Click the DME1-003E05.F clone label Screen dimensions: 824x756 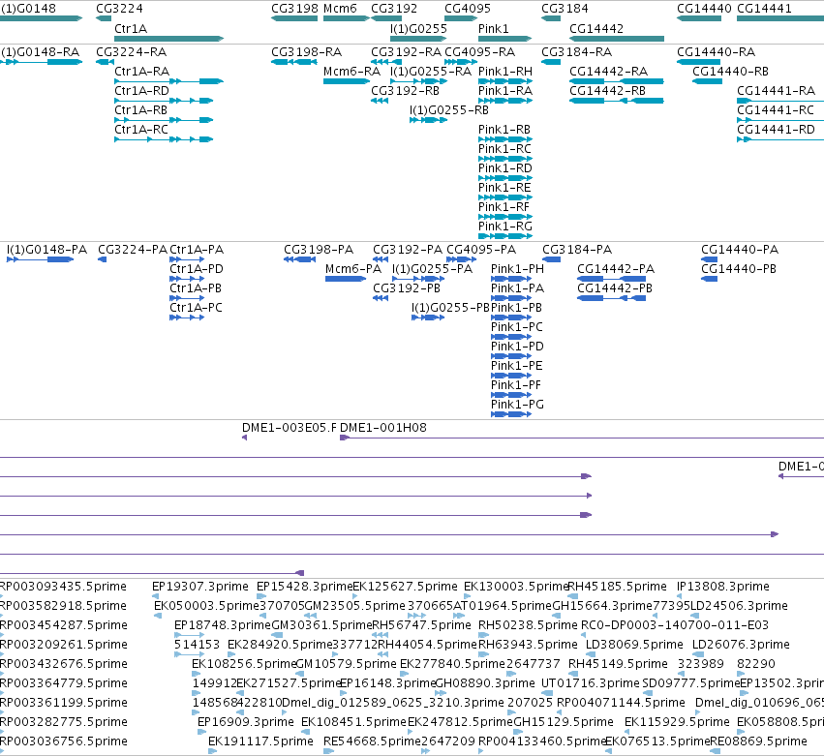(x=290, y=428)
